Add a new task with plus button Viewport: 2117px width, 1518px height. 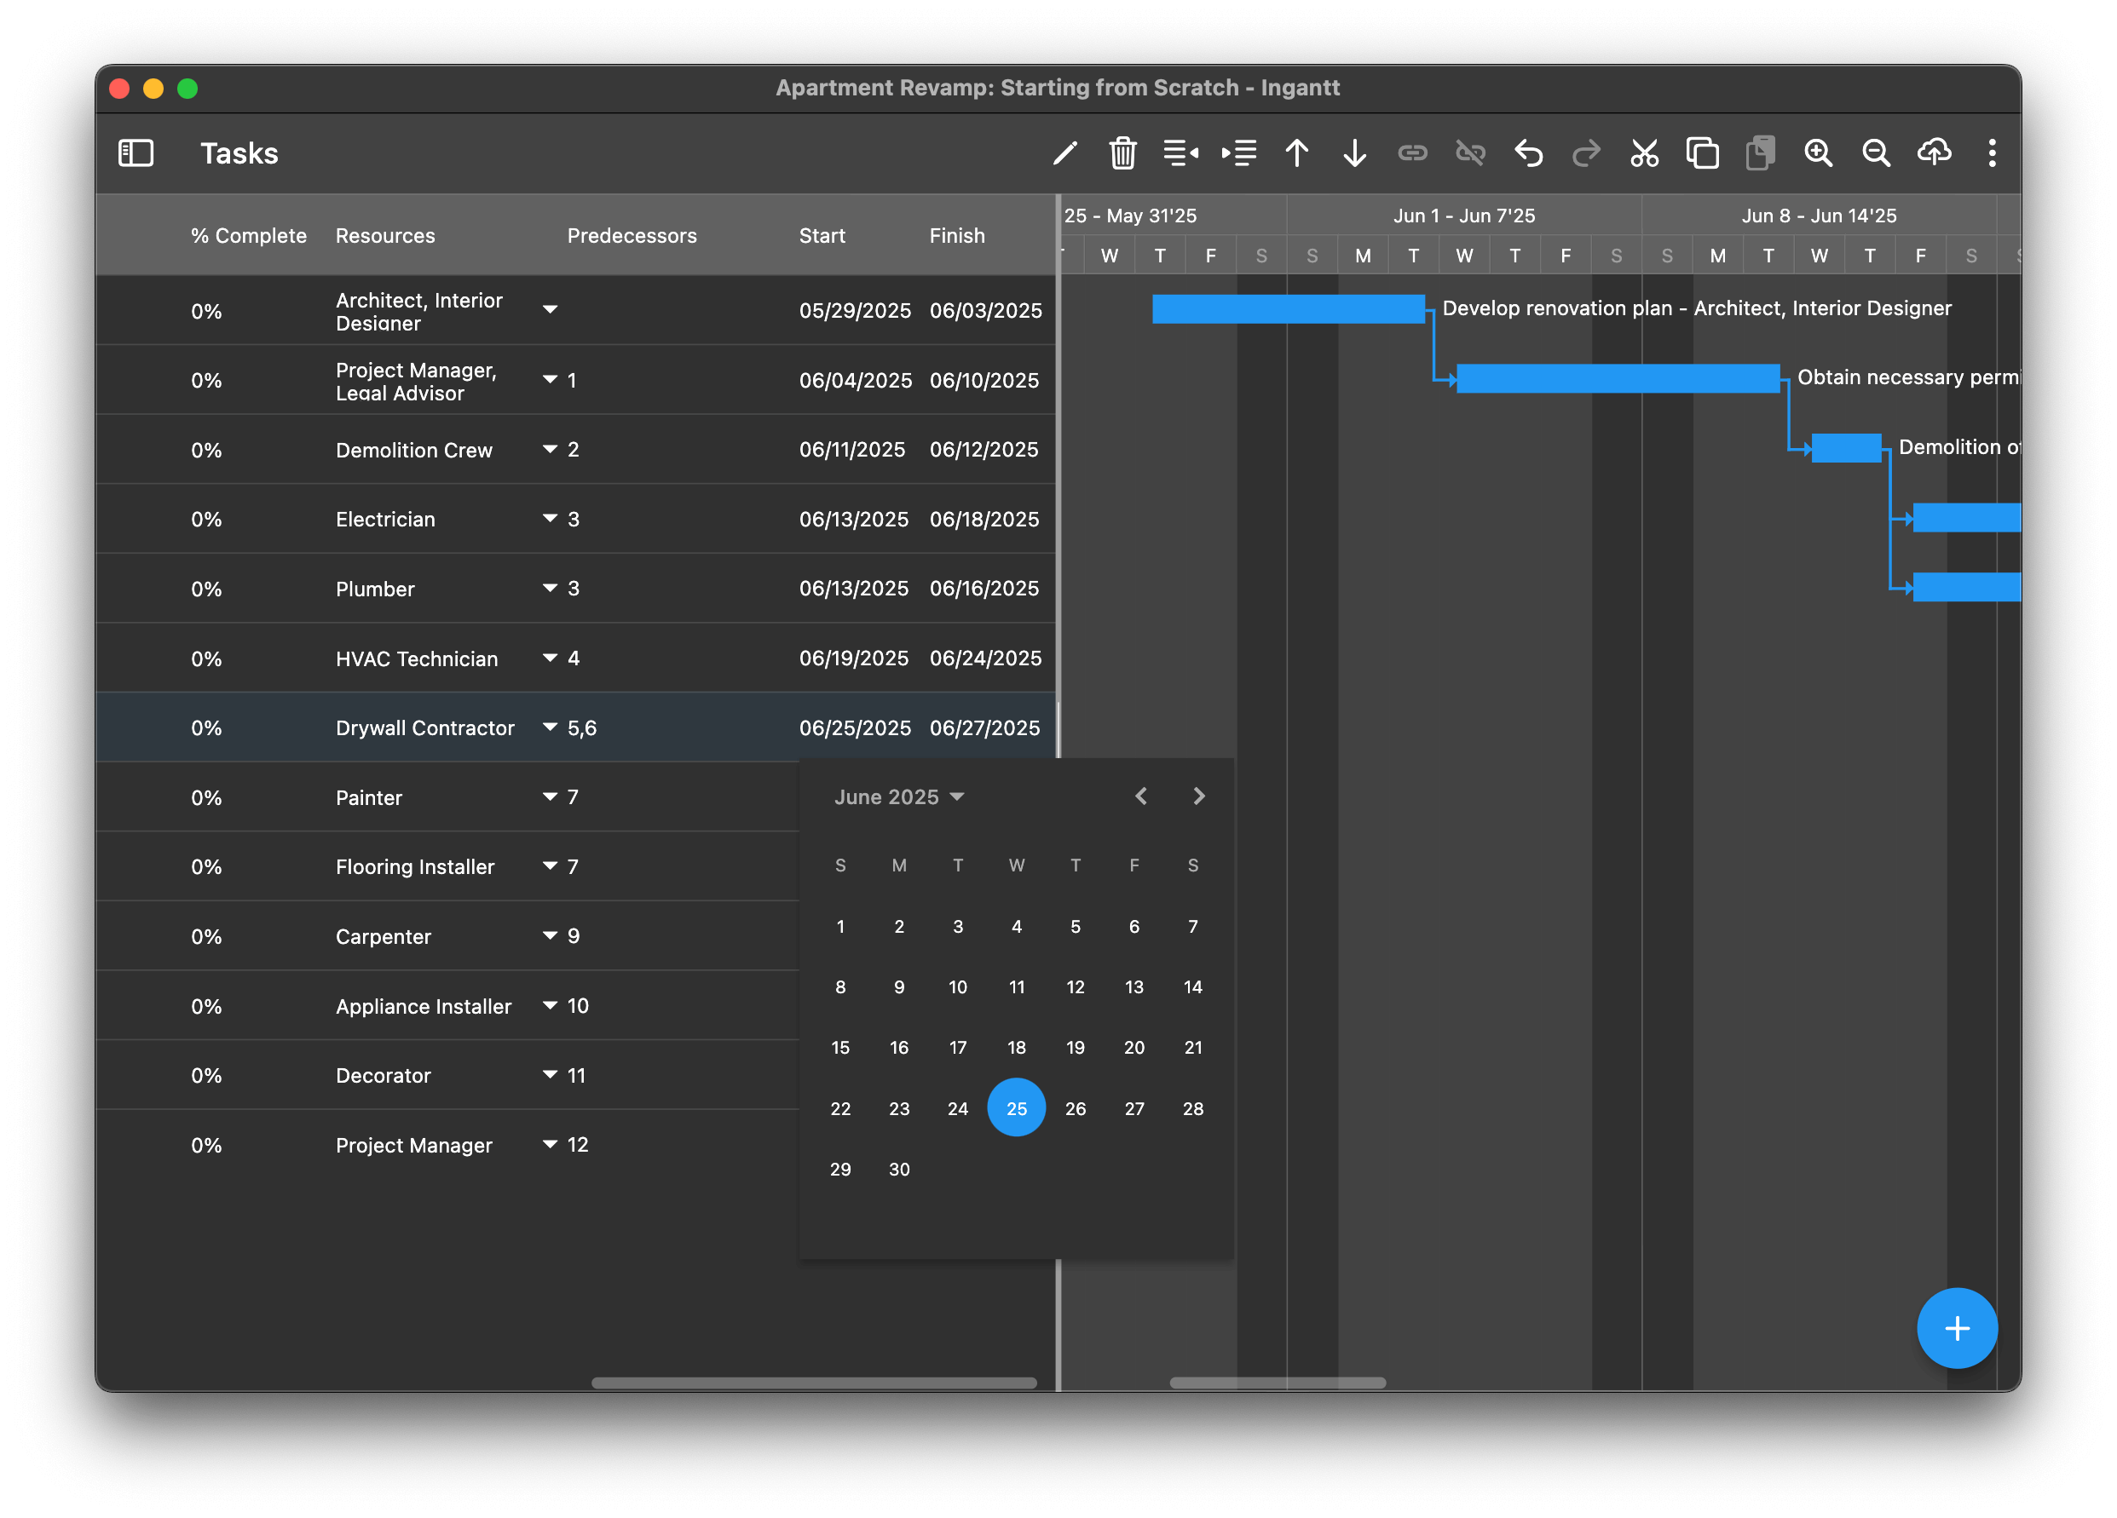point(1958,1328)
